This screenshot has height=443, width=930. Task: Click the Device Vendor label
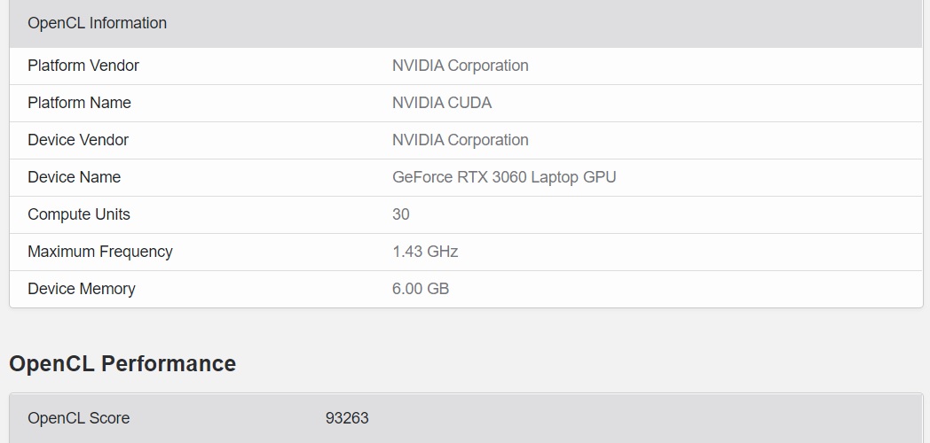[78, 140]
